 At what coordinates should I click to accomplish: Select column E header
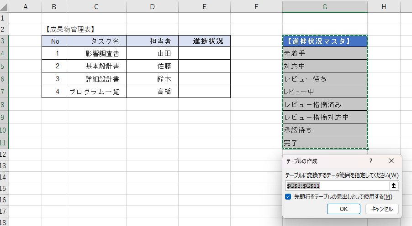click(204, 6)
